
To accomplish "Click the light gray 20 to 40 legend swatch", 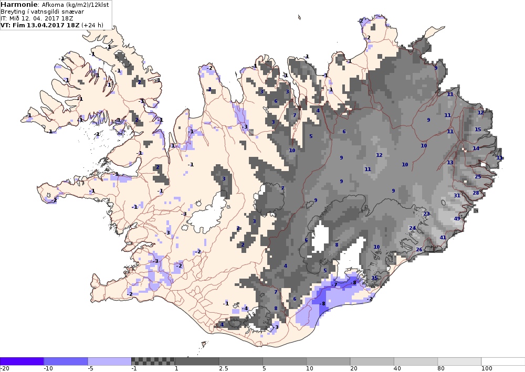I will (x=372, y=362).
